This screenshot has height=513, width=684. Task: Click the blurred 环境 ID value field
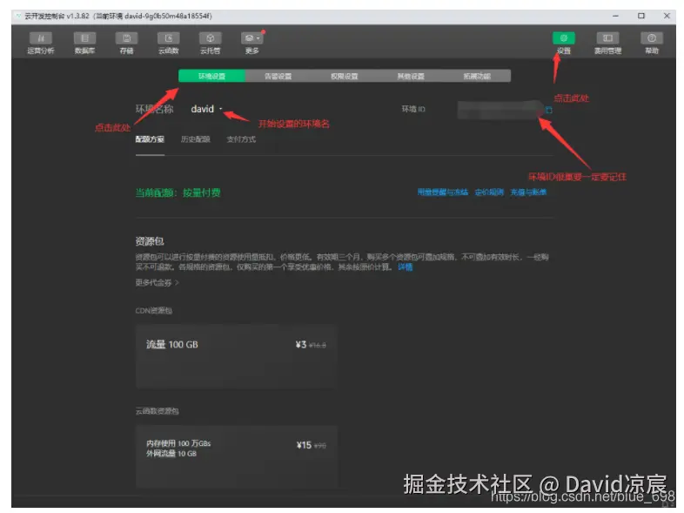[499, 110]
